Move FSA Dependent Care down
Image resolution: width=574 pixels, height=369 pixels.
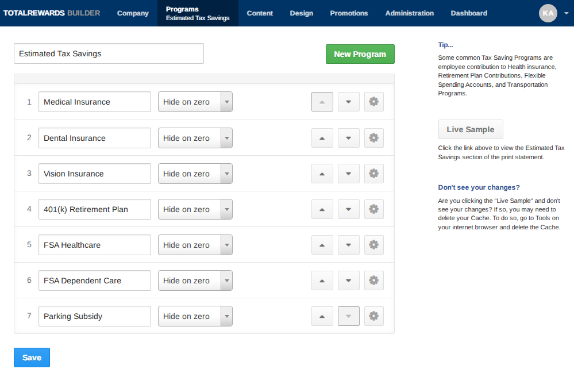[x=348, y=280]
